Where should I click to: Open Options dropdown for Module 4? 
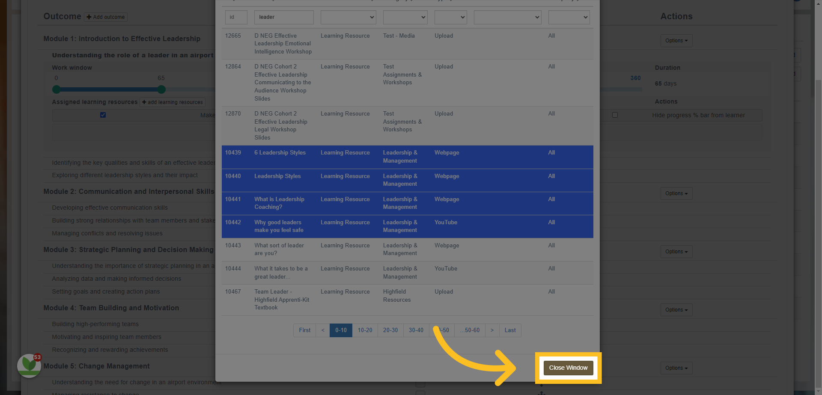676,310
